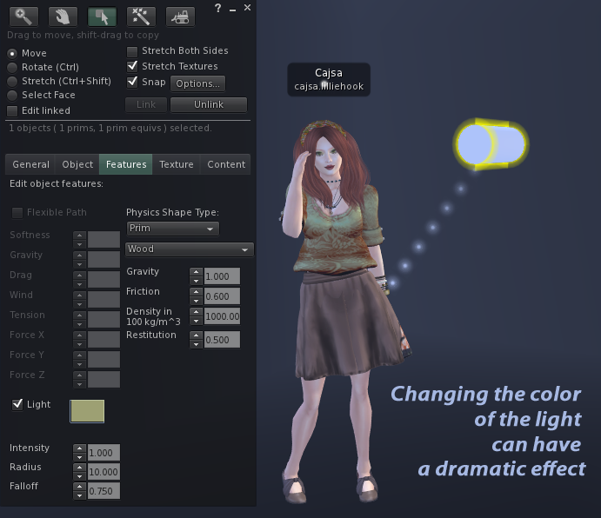Screen dimensions: 601x518
Task: Select the Land bulldozer tool
Action: coord(180,16)
